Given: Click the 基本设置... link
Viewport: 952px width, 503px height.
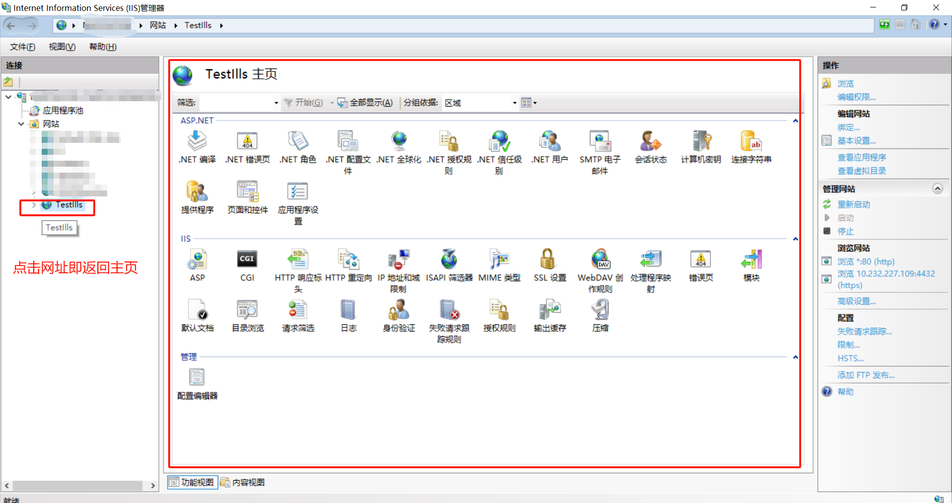Looking at the screenshot, I should point(856,141).
